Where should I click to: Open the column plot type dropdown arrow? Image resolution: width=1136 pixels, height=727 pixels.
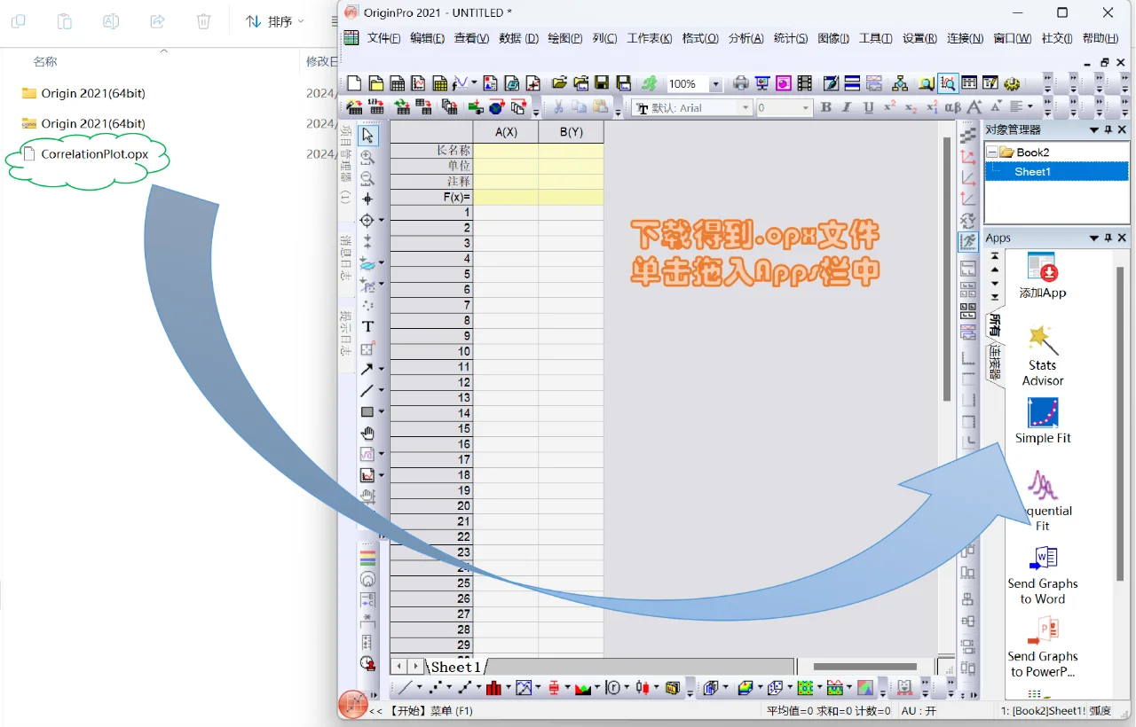[507, 688]
